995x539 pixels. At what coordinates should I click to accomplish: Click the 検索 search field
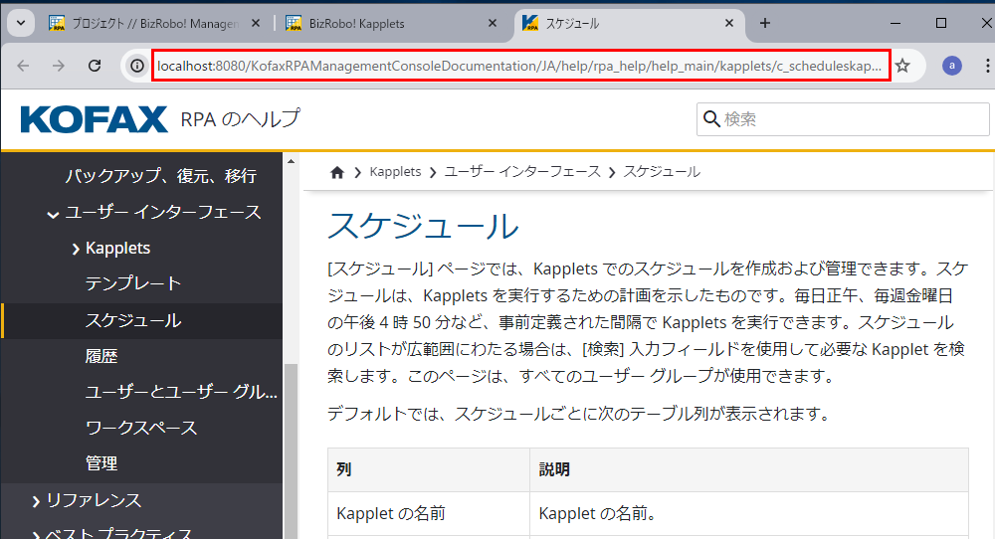(x=843, y=119)
